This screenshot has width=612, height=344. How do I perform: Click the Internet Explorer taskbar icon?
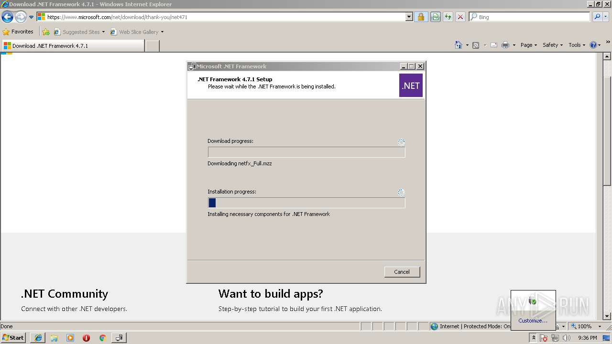[x=38, y=338]
